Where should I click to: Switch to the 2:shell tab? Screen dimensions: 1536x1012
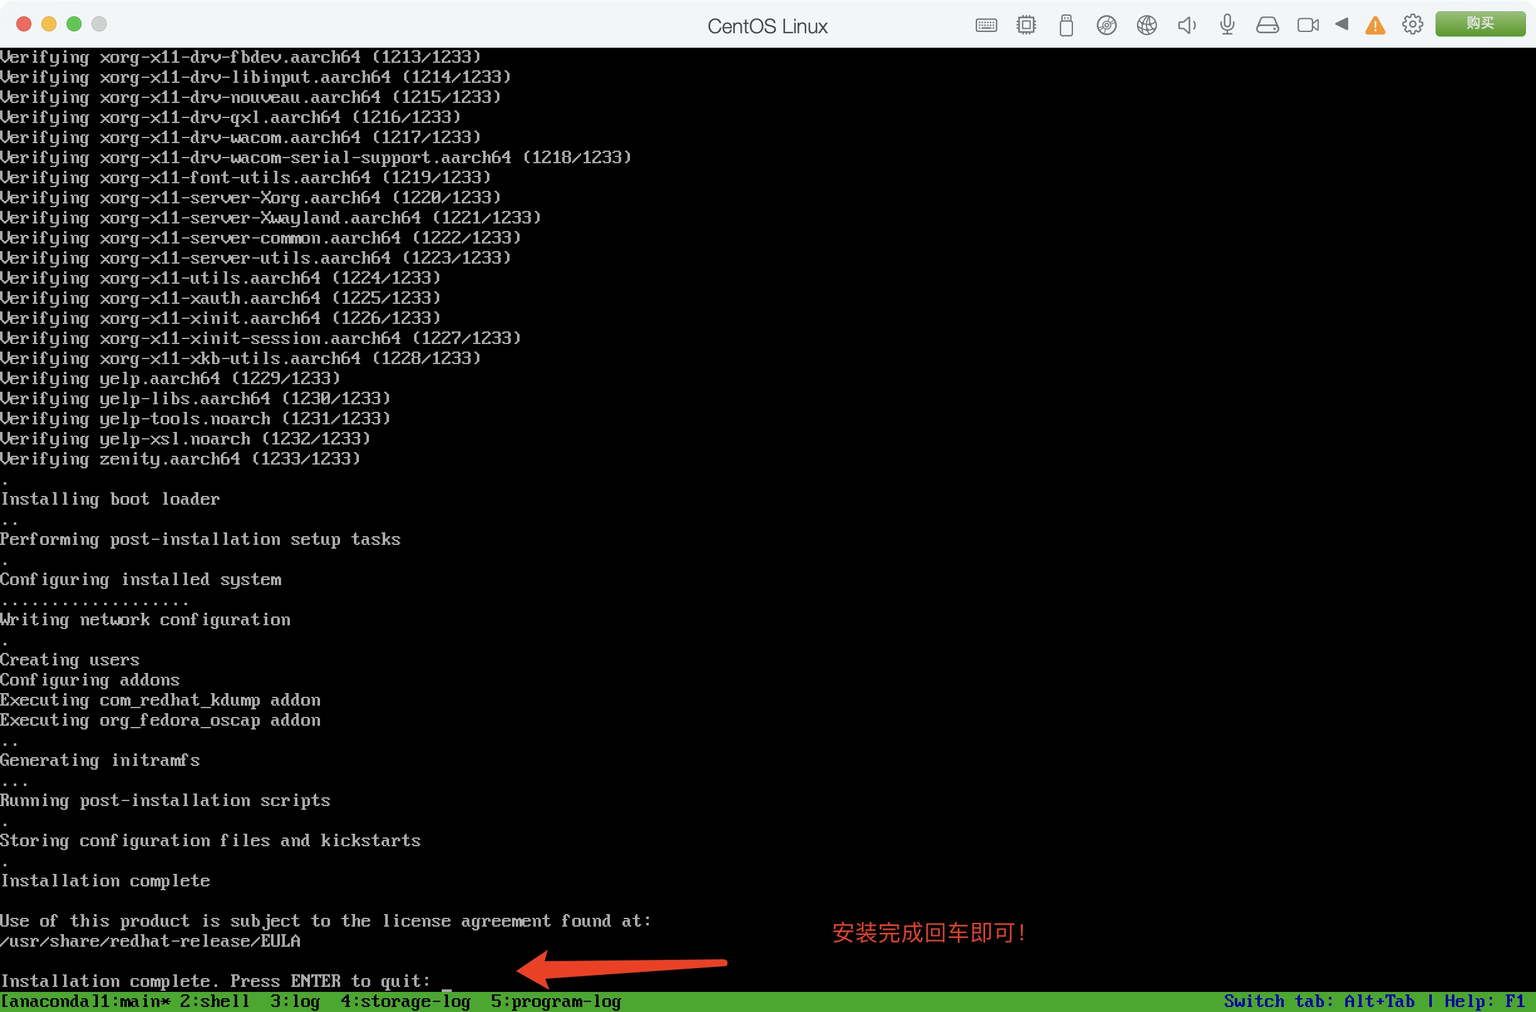click(x=214, y=1001)
